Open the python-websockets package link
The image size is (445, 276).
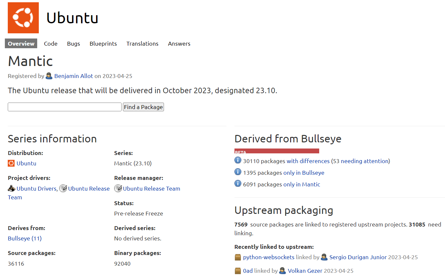(x=269, y=258)
